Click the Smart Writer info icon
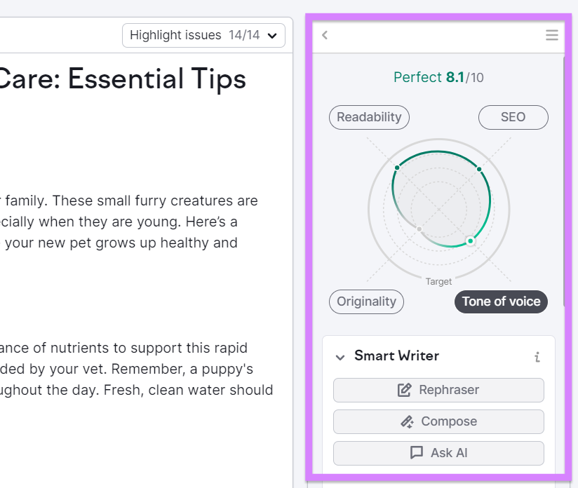The height and width of the screenshot is (488, 578). [537, 357]
